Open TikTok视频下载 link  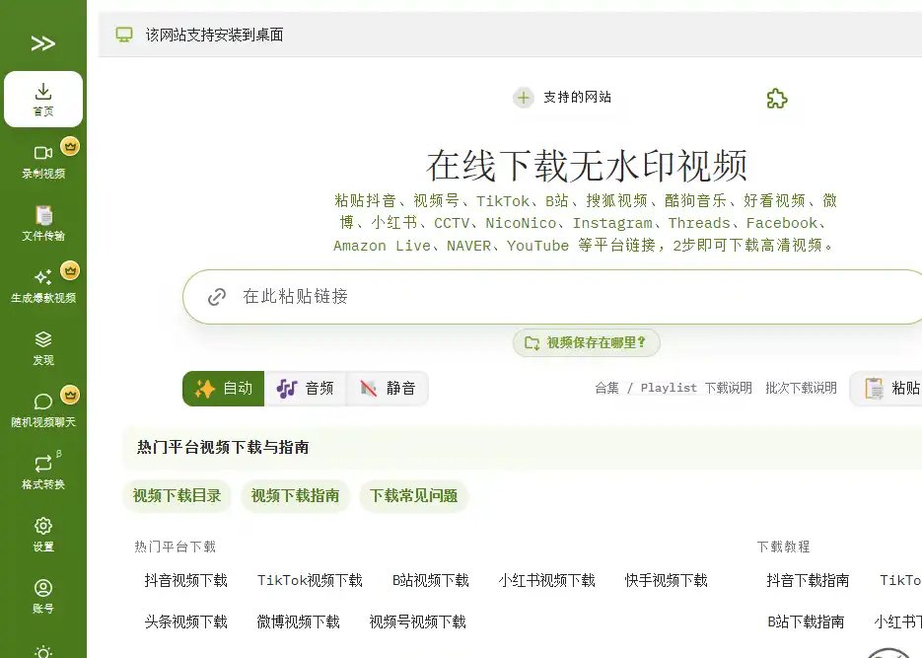coord(310,581)
